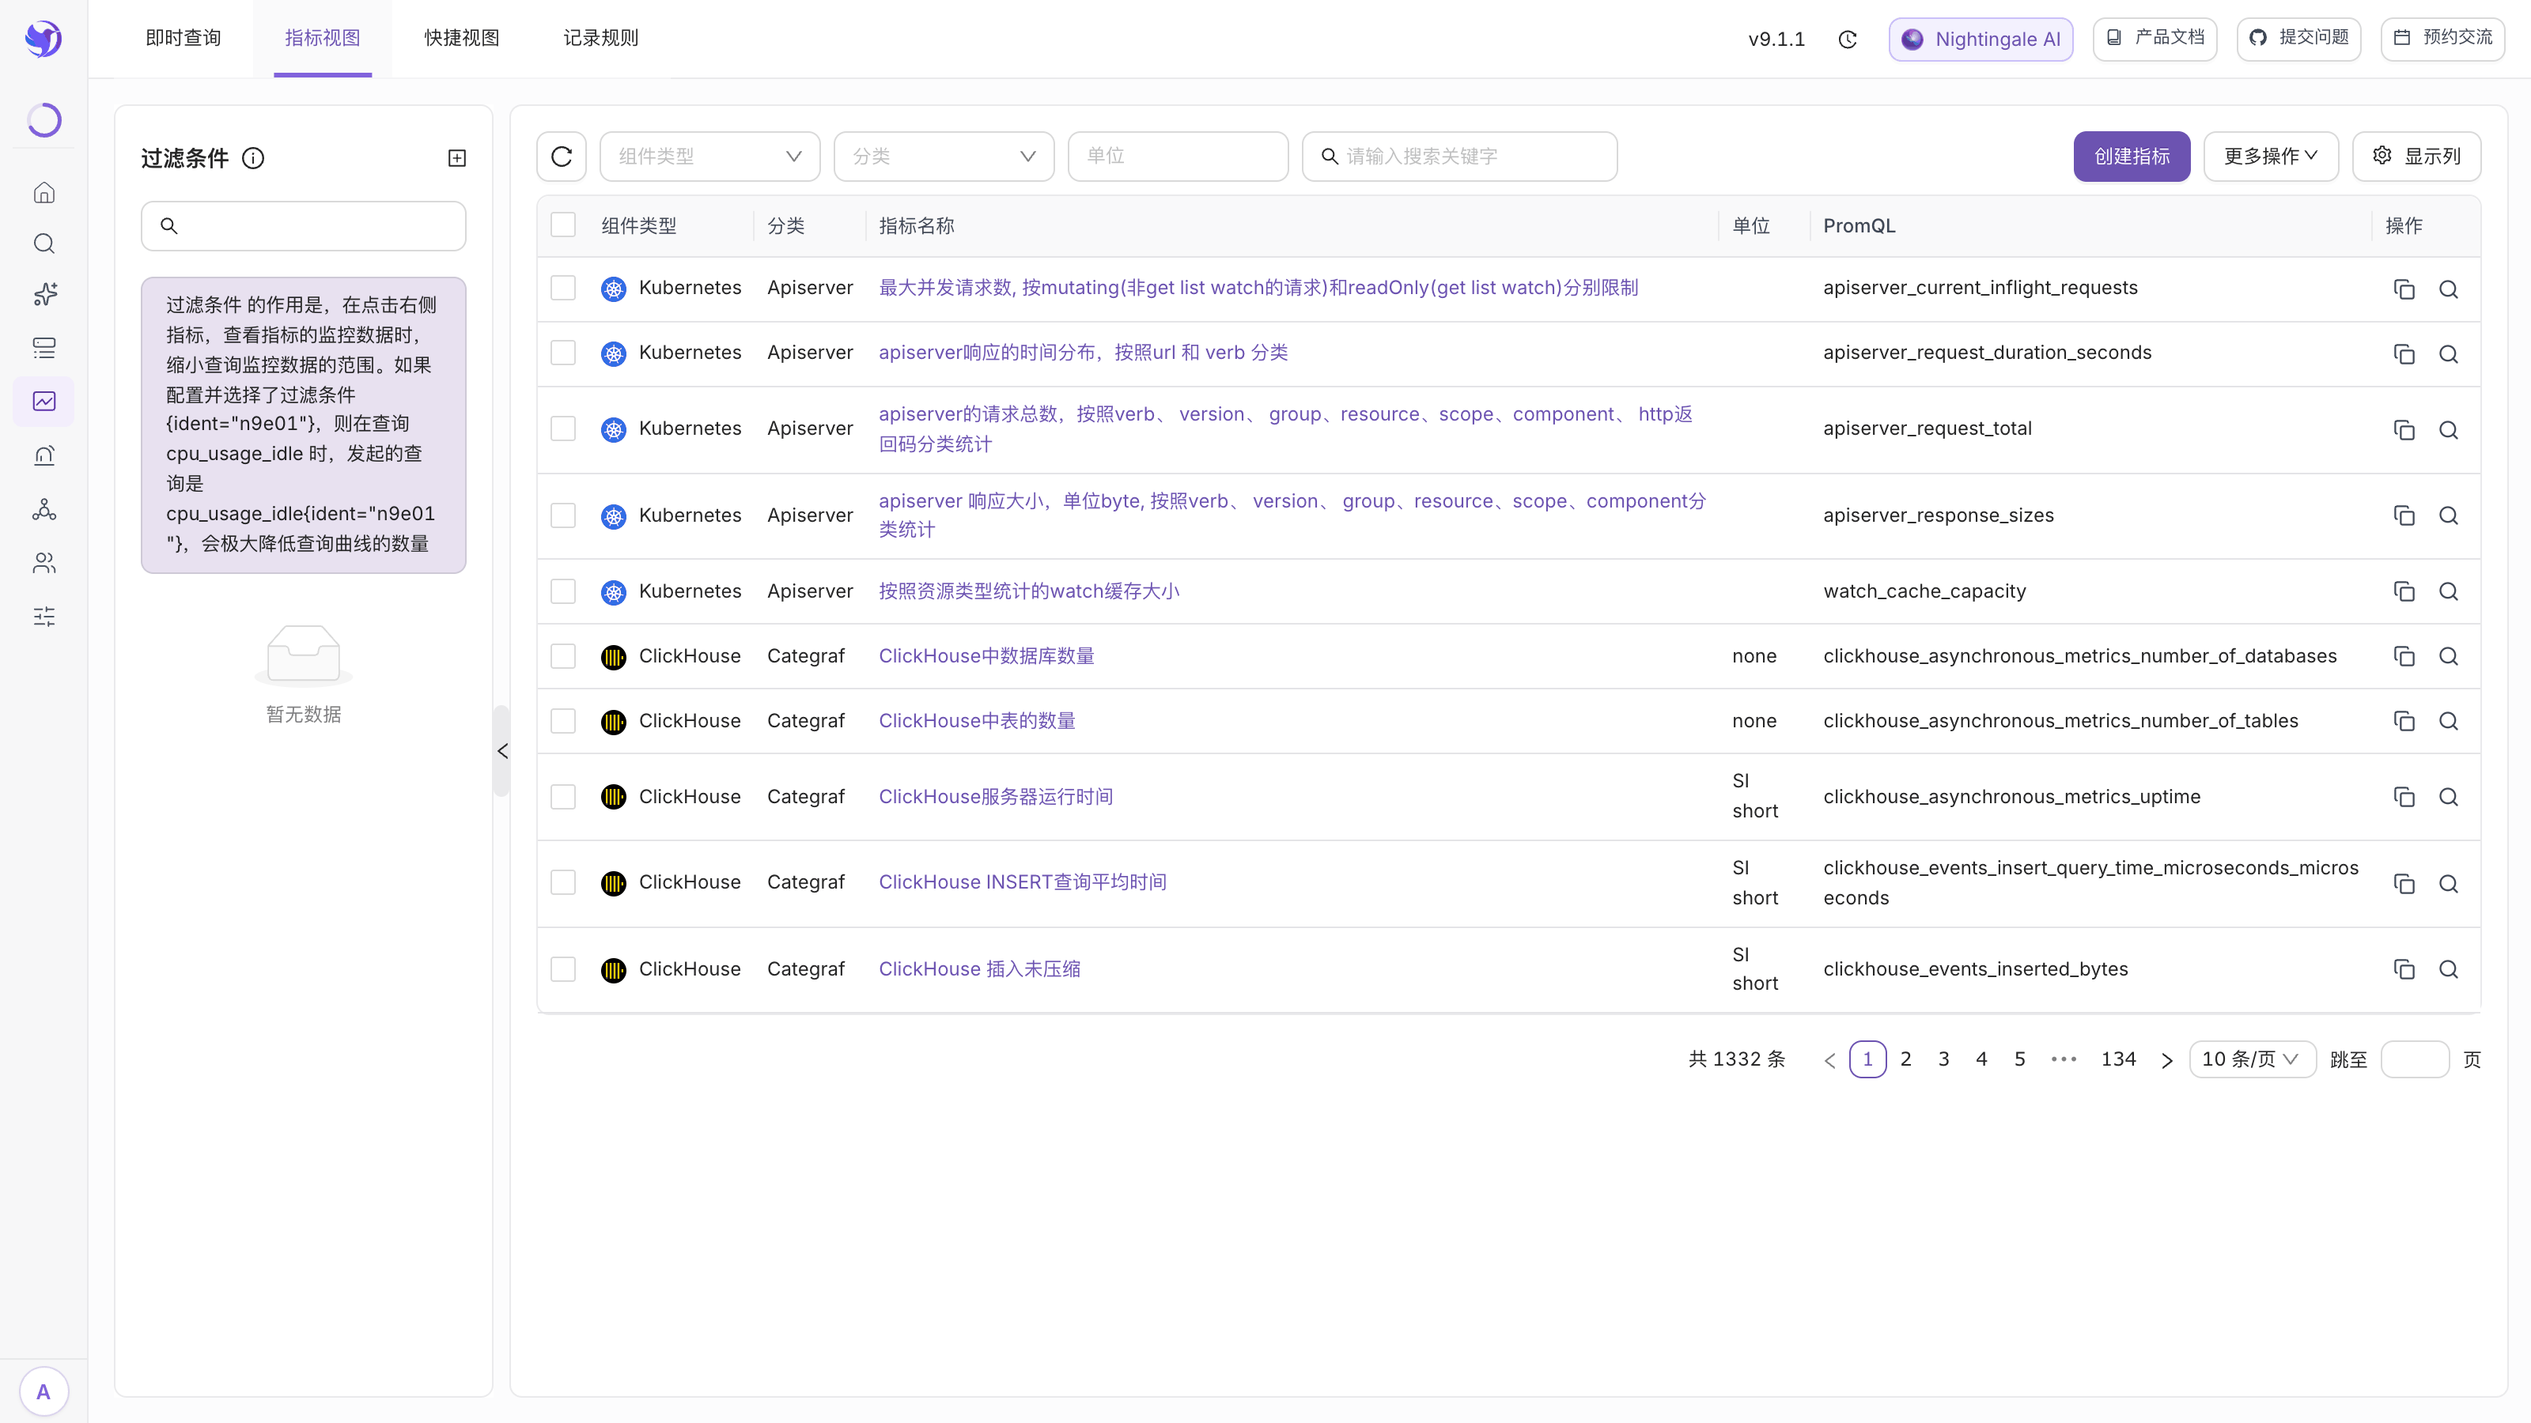Add a filter condition with the plus icon

point(457,158)
